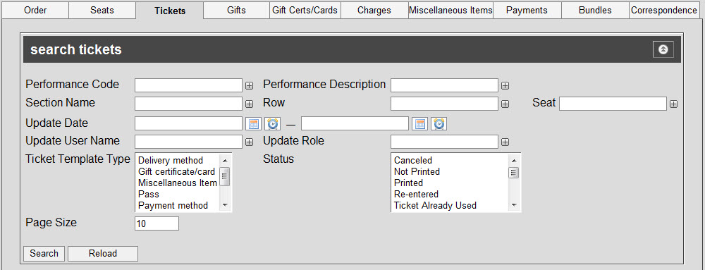Image resolution: width=705 pixels, height=270 pixels.
Task: Switch to the Seats tab
Action: [x=102, y=10]
